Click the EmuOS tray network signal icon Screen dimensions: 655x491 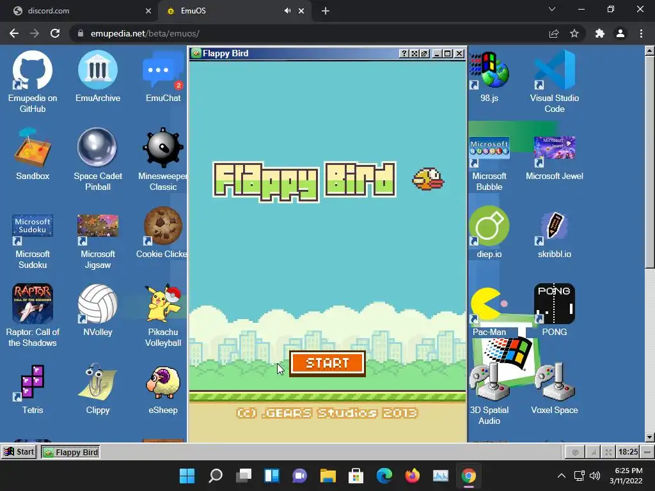(593, 452)
